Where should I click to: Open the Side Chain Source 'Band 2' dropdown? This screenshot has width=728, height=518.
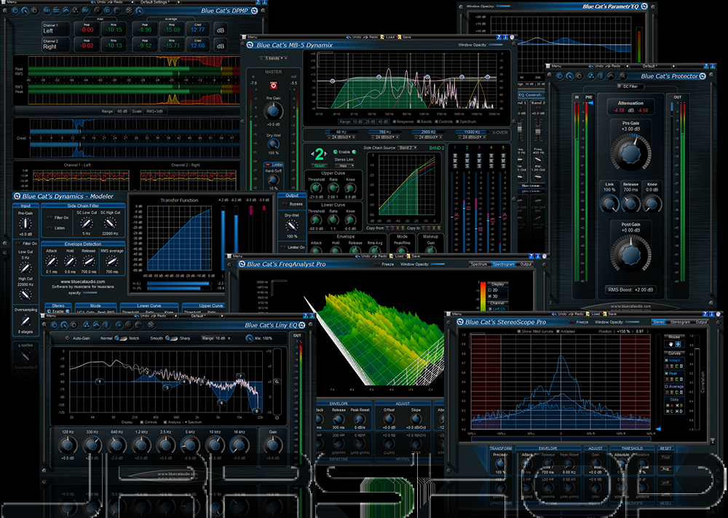(406, 148)
